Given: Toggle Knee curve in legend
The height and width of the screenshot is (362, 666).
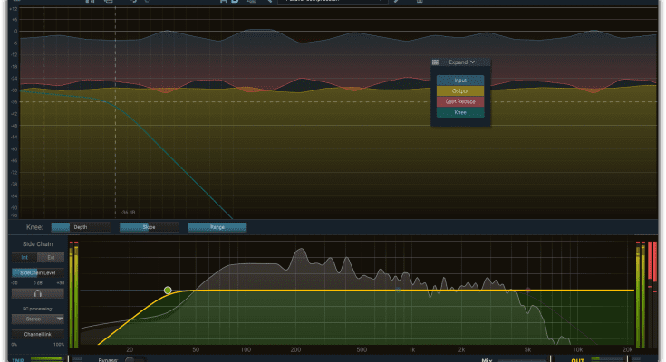Looking at the screenshot, I should tap(460, 112).
